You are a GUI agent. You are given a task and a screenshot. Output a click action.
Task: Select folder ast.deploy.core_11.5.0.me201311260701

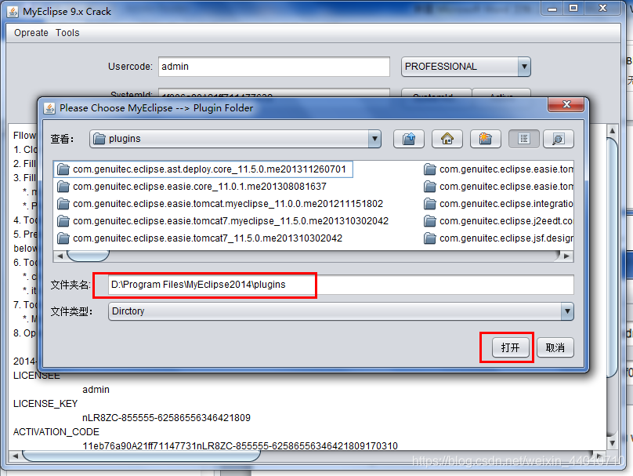(204, 169)
